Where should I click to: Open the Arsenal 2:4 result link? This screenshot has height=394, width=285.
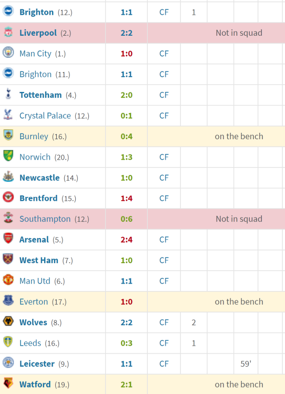coord(127,240)
